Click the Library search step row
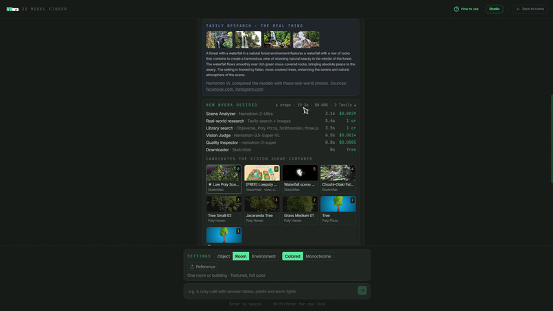This screenshot has width=553, height=311. pyautogui.click(x=281, y=128)
